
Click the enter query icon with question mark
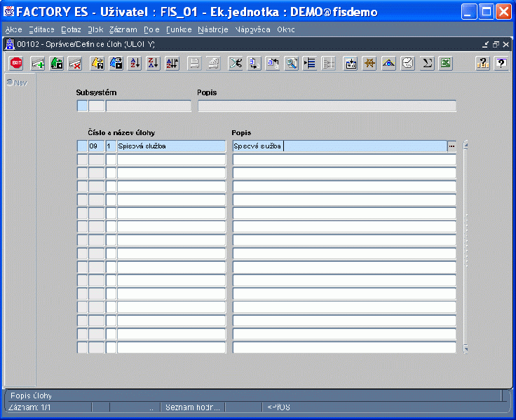[97, 63]
